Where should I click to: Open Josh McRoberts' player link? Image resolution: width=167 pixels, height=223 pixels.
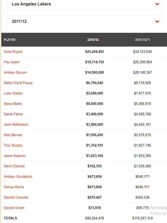click(16, 124)
